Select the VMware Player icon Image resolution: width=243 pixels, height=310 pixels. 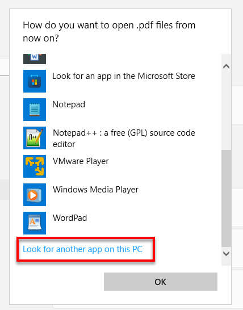[x=35, y=166]
